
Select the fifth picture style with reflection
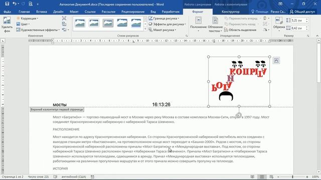coord(136,23)
